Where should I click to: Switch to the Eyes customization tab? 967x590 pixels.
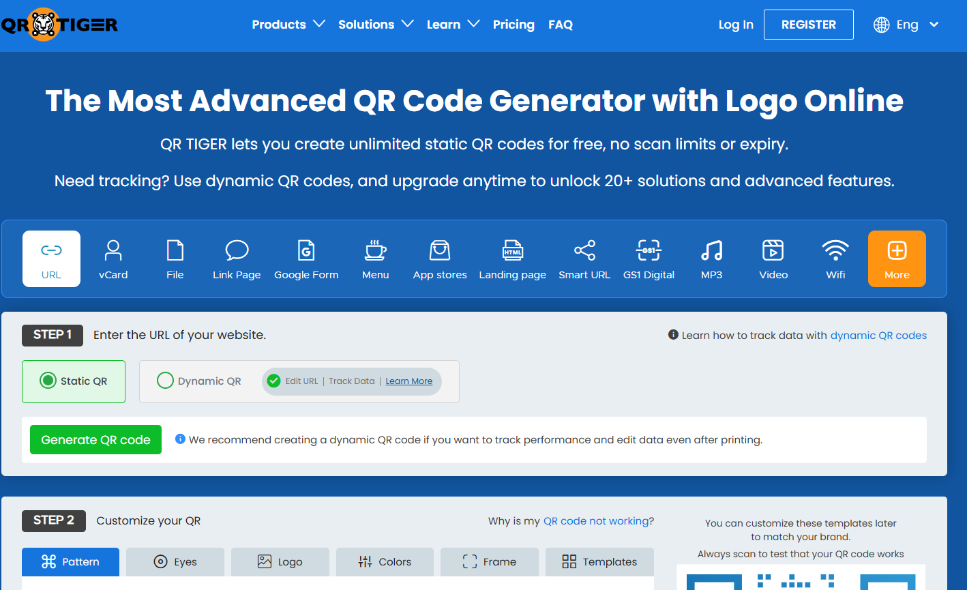[175, 562]
